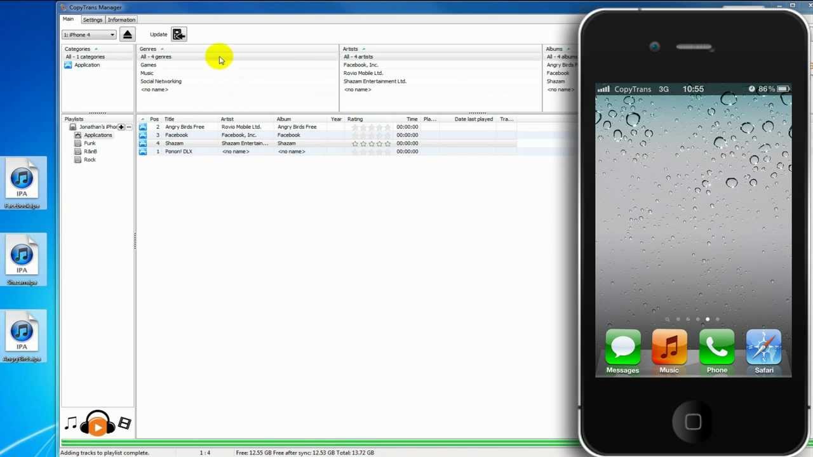Select 'Shazam' title in track table
Viewport: 813px width, 457px height.
[x=174, y=143]
